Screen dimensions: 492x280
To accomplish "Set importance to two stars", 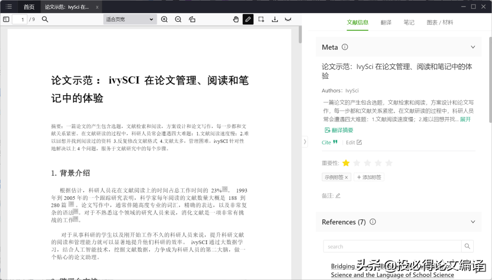I will click(356, 163).
